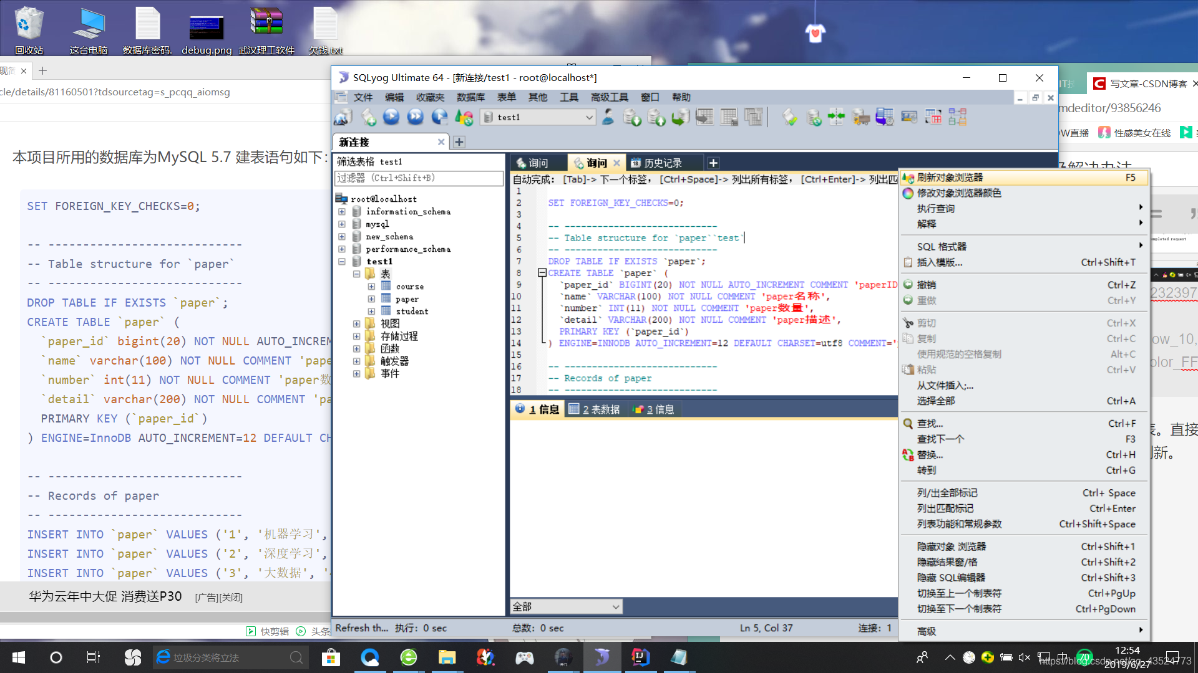Collapse the CREATE TABLE code fold marker
1198x673 pixels.
point(542,273)
